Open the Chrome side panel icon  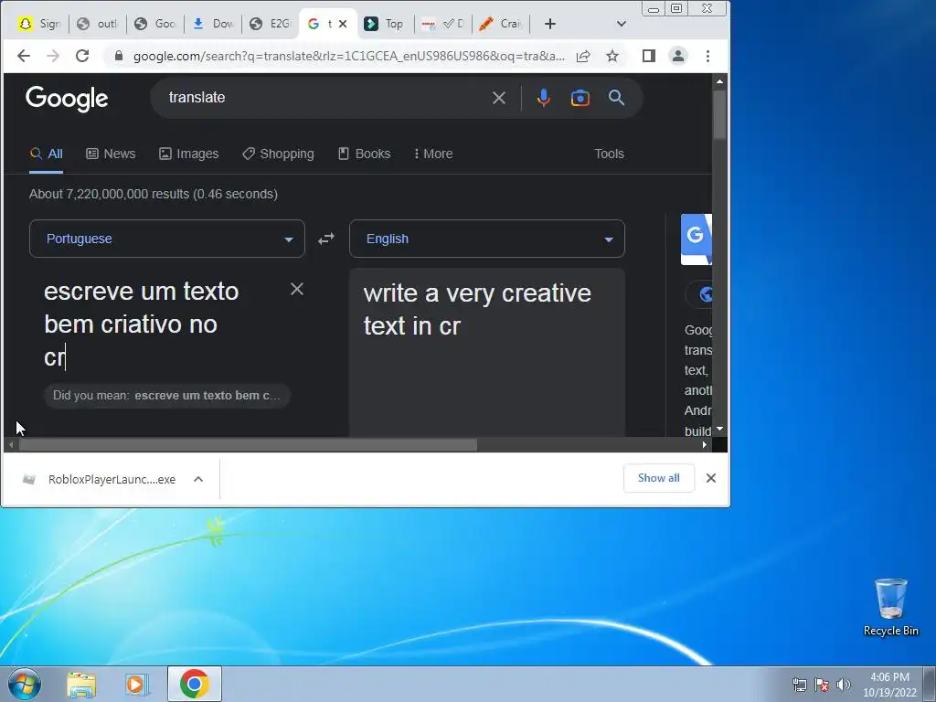[649, 56]
